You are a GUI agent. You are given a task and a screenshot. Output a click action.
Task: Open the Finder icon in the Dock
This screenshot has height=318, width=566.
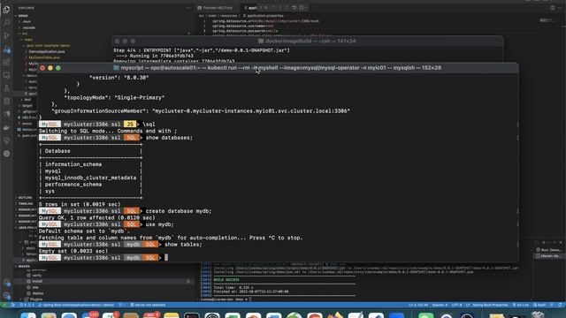point(28,316)
